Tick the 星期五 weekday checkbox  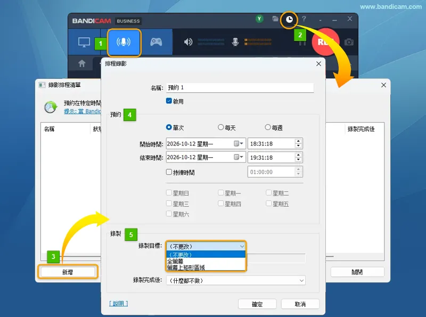(x=269, y=204)
